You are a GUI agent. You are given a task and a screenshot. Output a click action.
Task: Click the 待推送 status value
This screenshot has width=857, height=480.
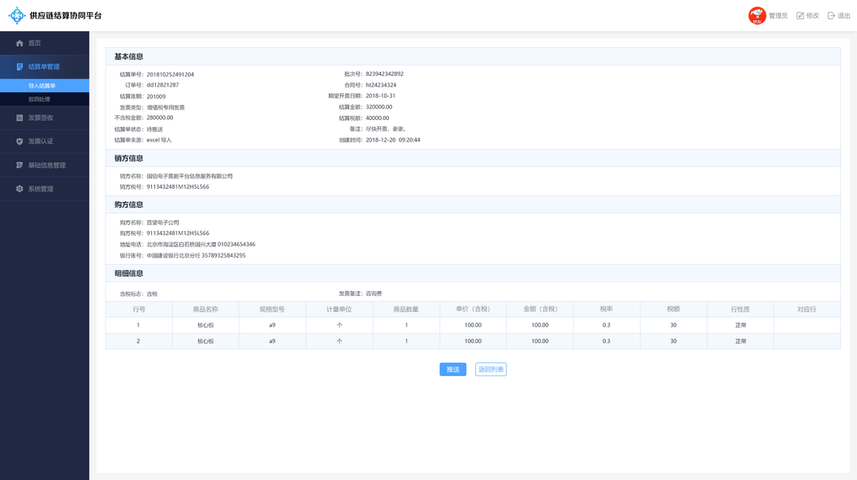154,130
